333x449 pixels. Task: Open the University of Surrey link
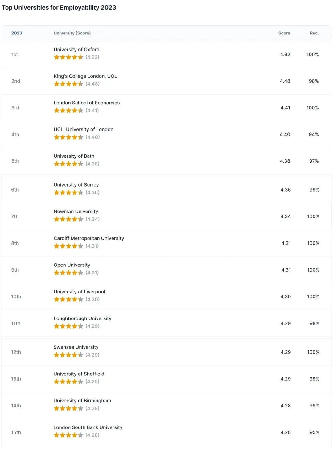click(76, 185)
